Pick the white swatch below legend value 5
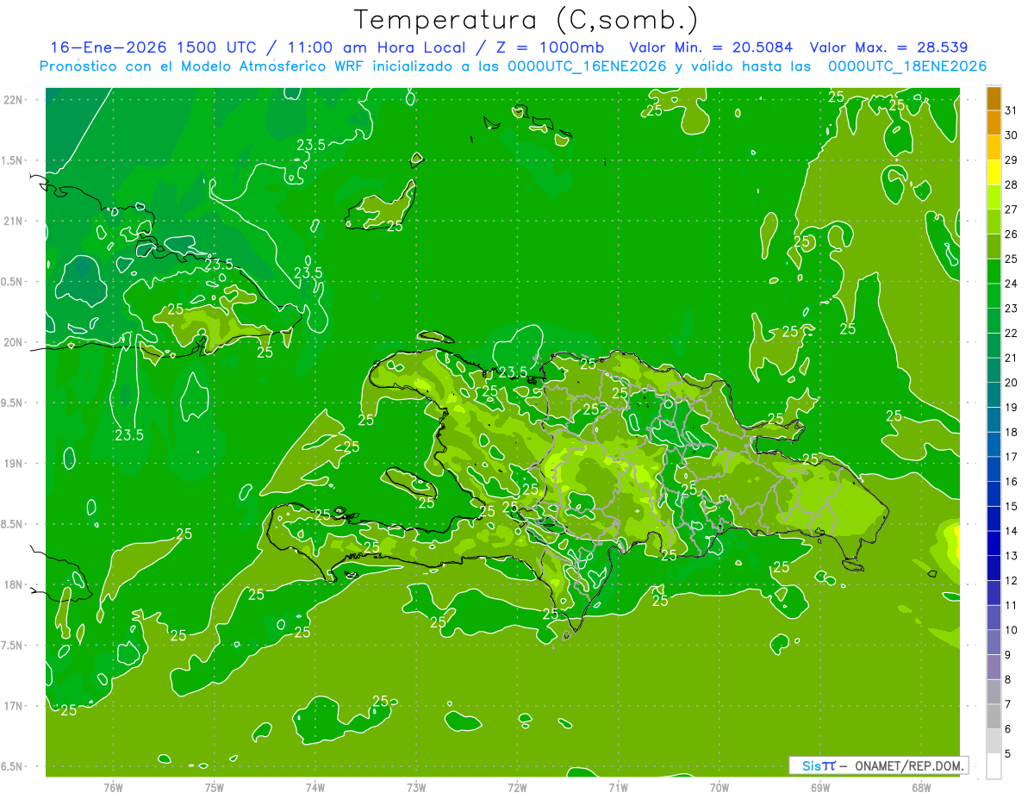 (x=994, y=766)
